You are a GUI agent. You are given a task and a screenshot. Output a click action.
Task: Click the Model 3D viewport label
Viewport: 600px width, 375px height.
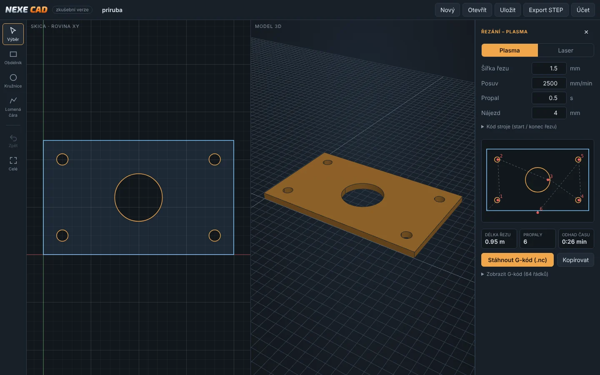click(268, 26)
